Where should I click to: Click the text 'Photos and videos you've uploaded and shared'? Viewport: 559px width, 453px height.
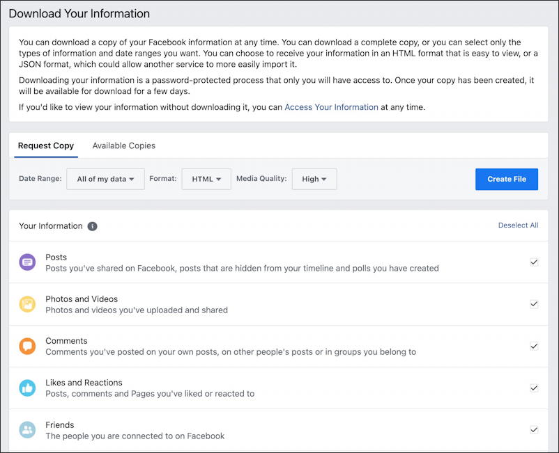tap(137, 310)
